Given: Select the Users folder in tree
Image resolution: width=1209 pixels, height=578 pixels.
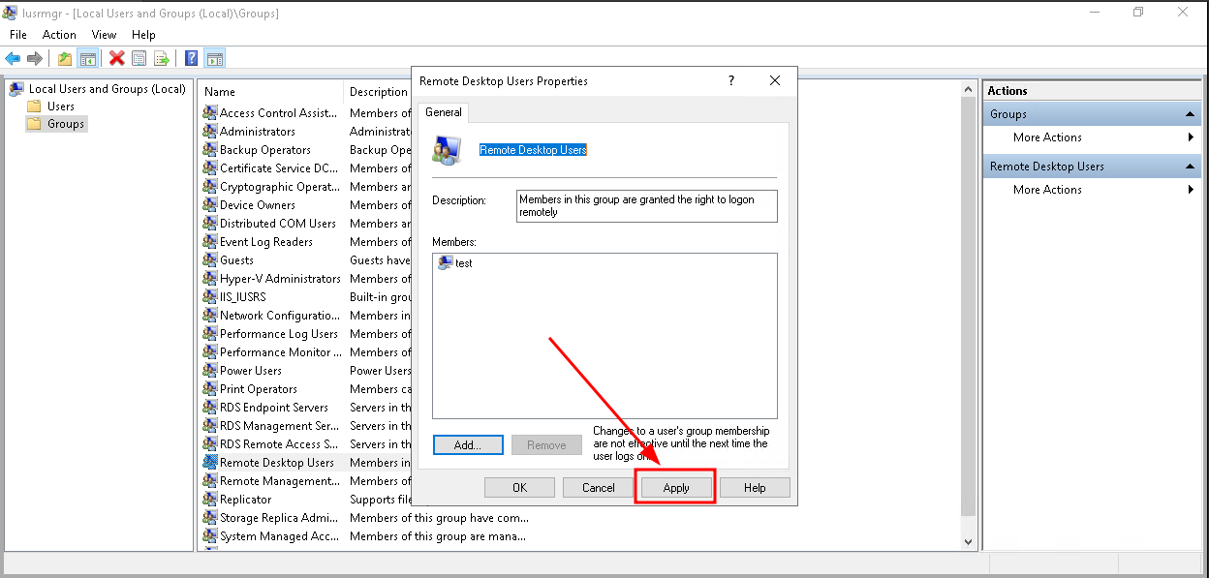Looking at the screenshot, I should [x=61, y=106].
